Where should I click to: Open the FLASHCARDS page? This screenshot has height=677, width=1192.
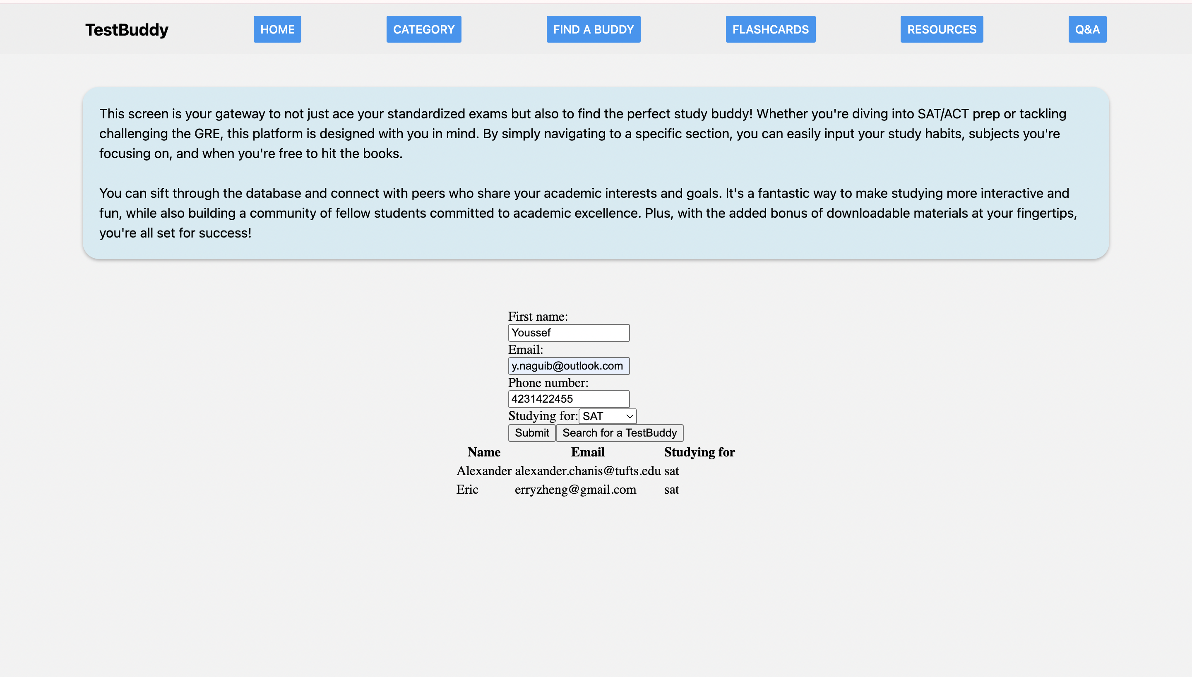tap(770, 29)
